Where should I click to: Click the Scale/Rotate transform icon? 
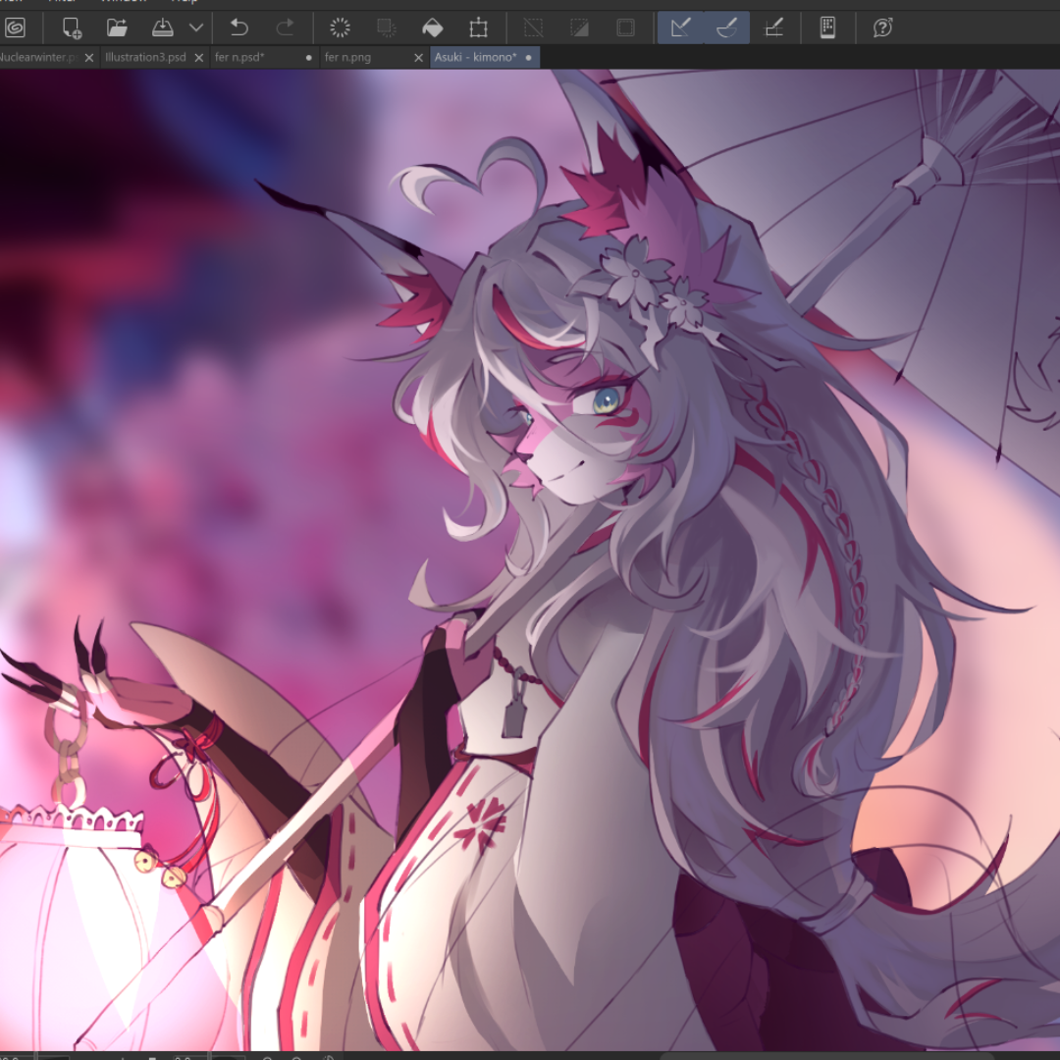click(479, 27)
